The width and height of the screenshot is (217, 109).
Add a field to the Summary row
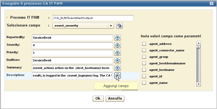coord(117,68)
